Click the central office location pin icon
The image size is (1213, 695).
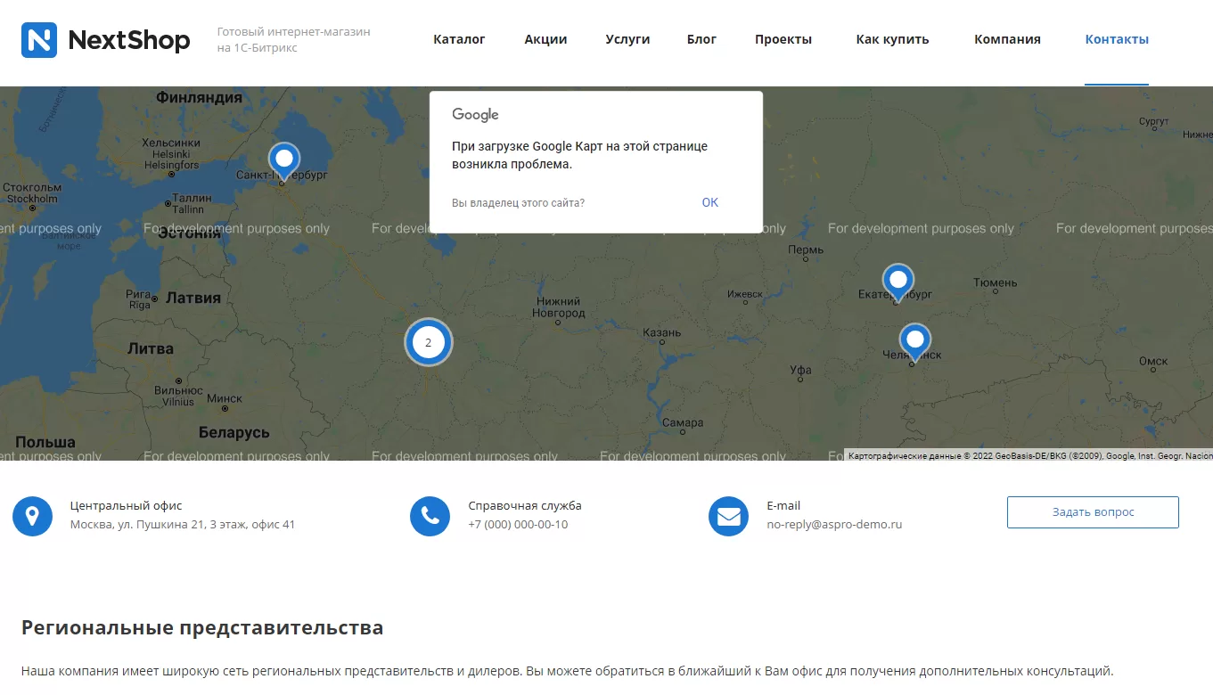pyautogui.click(x=33, y=516)
